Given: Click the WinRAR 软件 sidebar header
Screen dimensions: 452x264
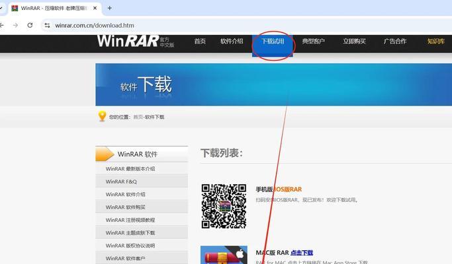Looking at the screenshot, I should click(142, 154).
